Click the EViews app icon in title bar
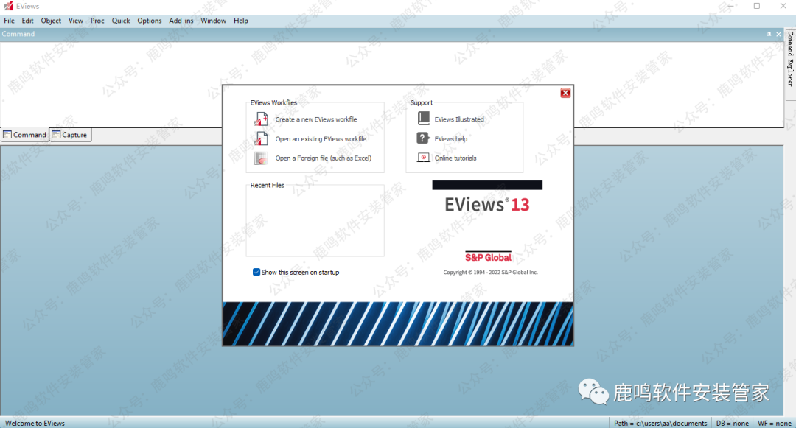This screenshot has width=796, height=428. click(x=8, y=7)
